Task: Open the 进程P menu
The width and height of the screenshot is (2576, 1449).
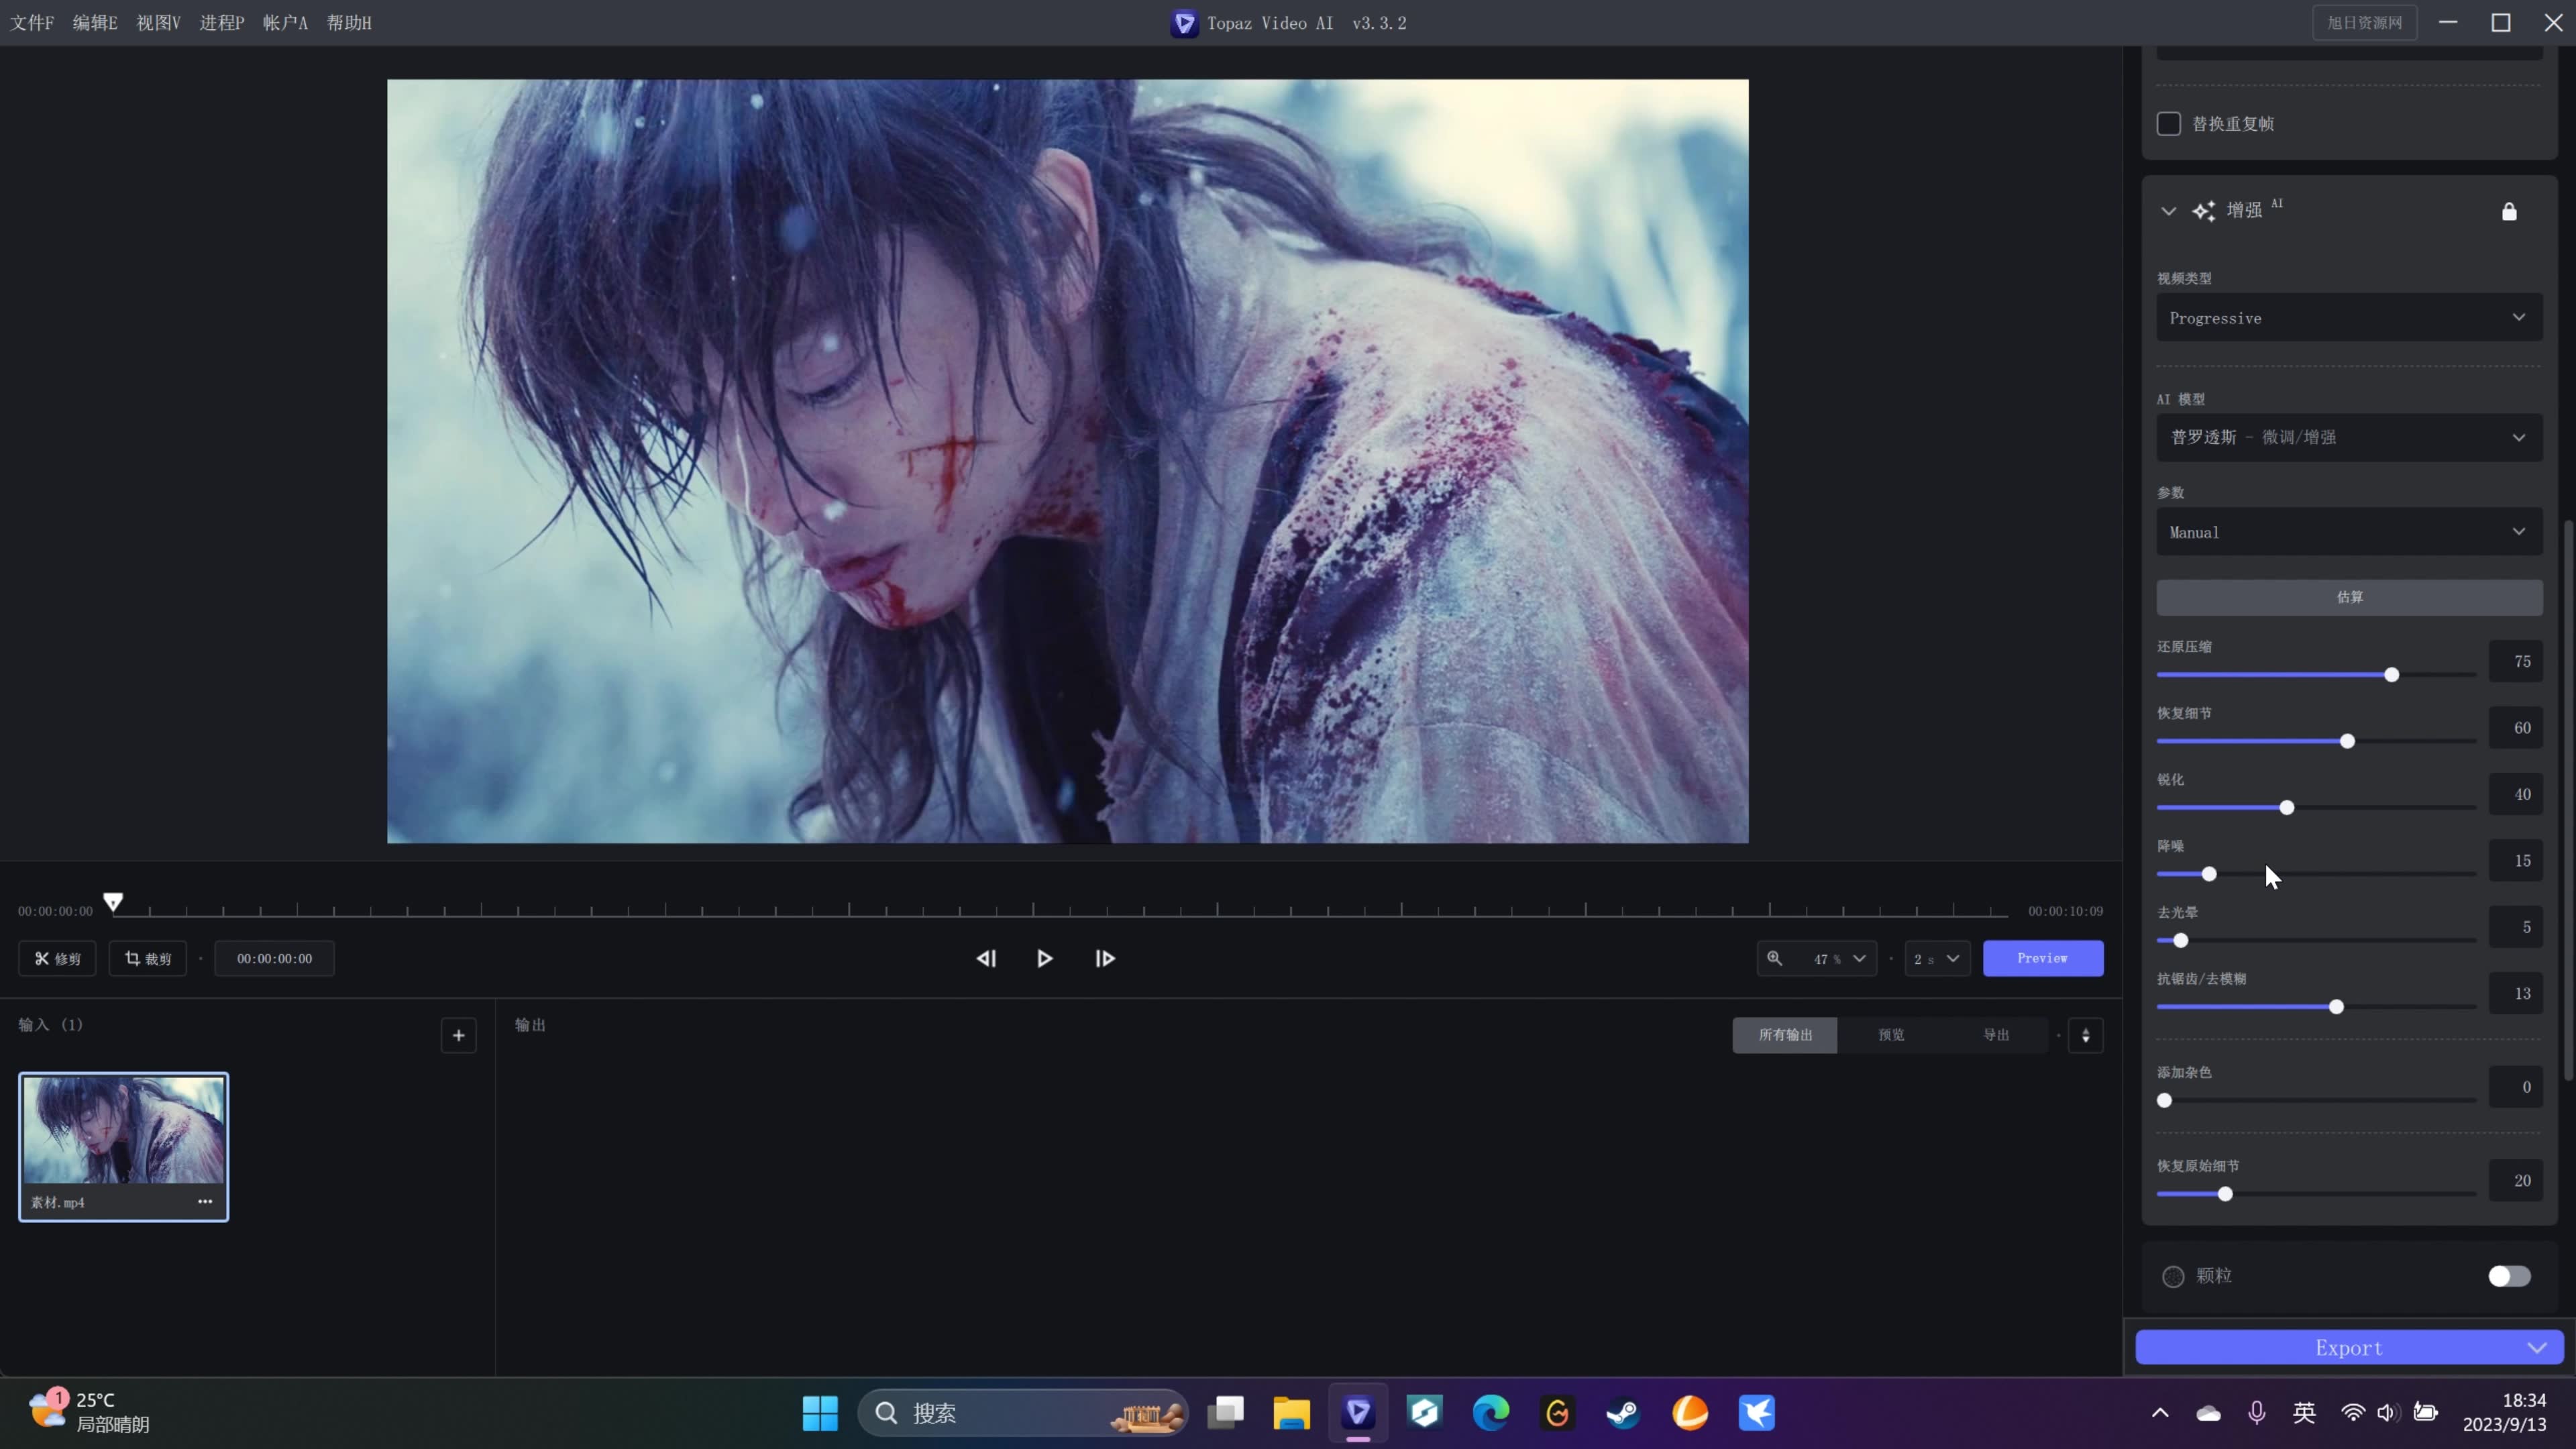Action: (x=221, y=23)
